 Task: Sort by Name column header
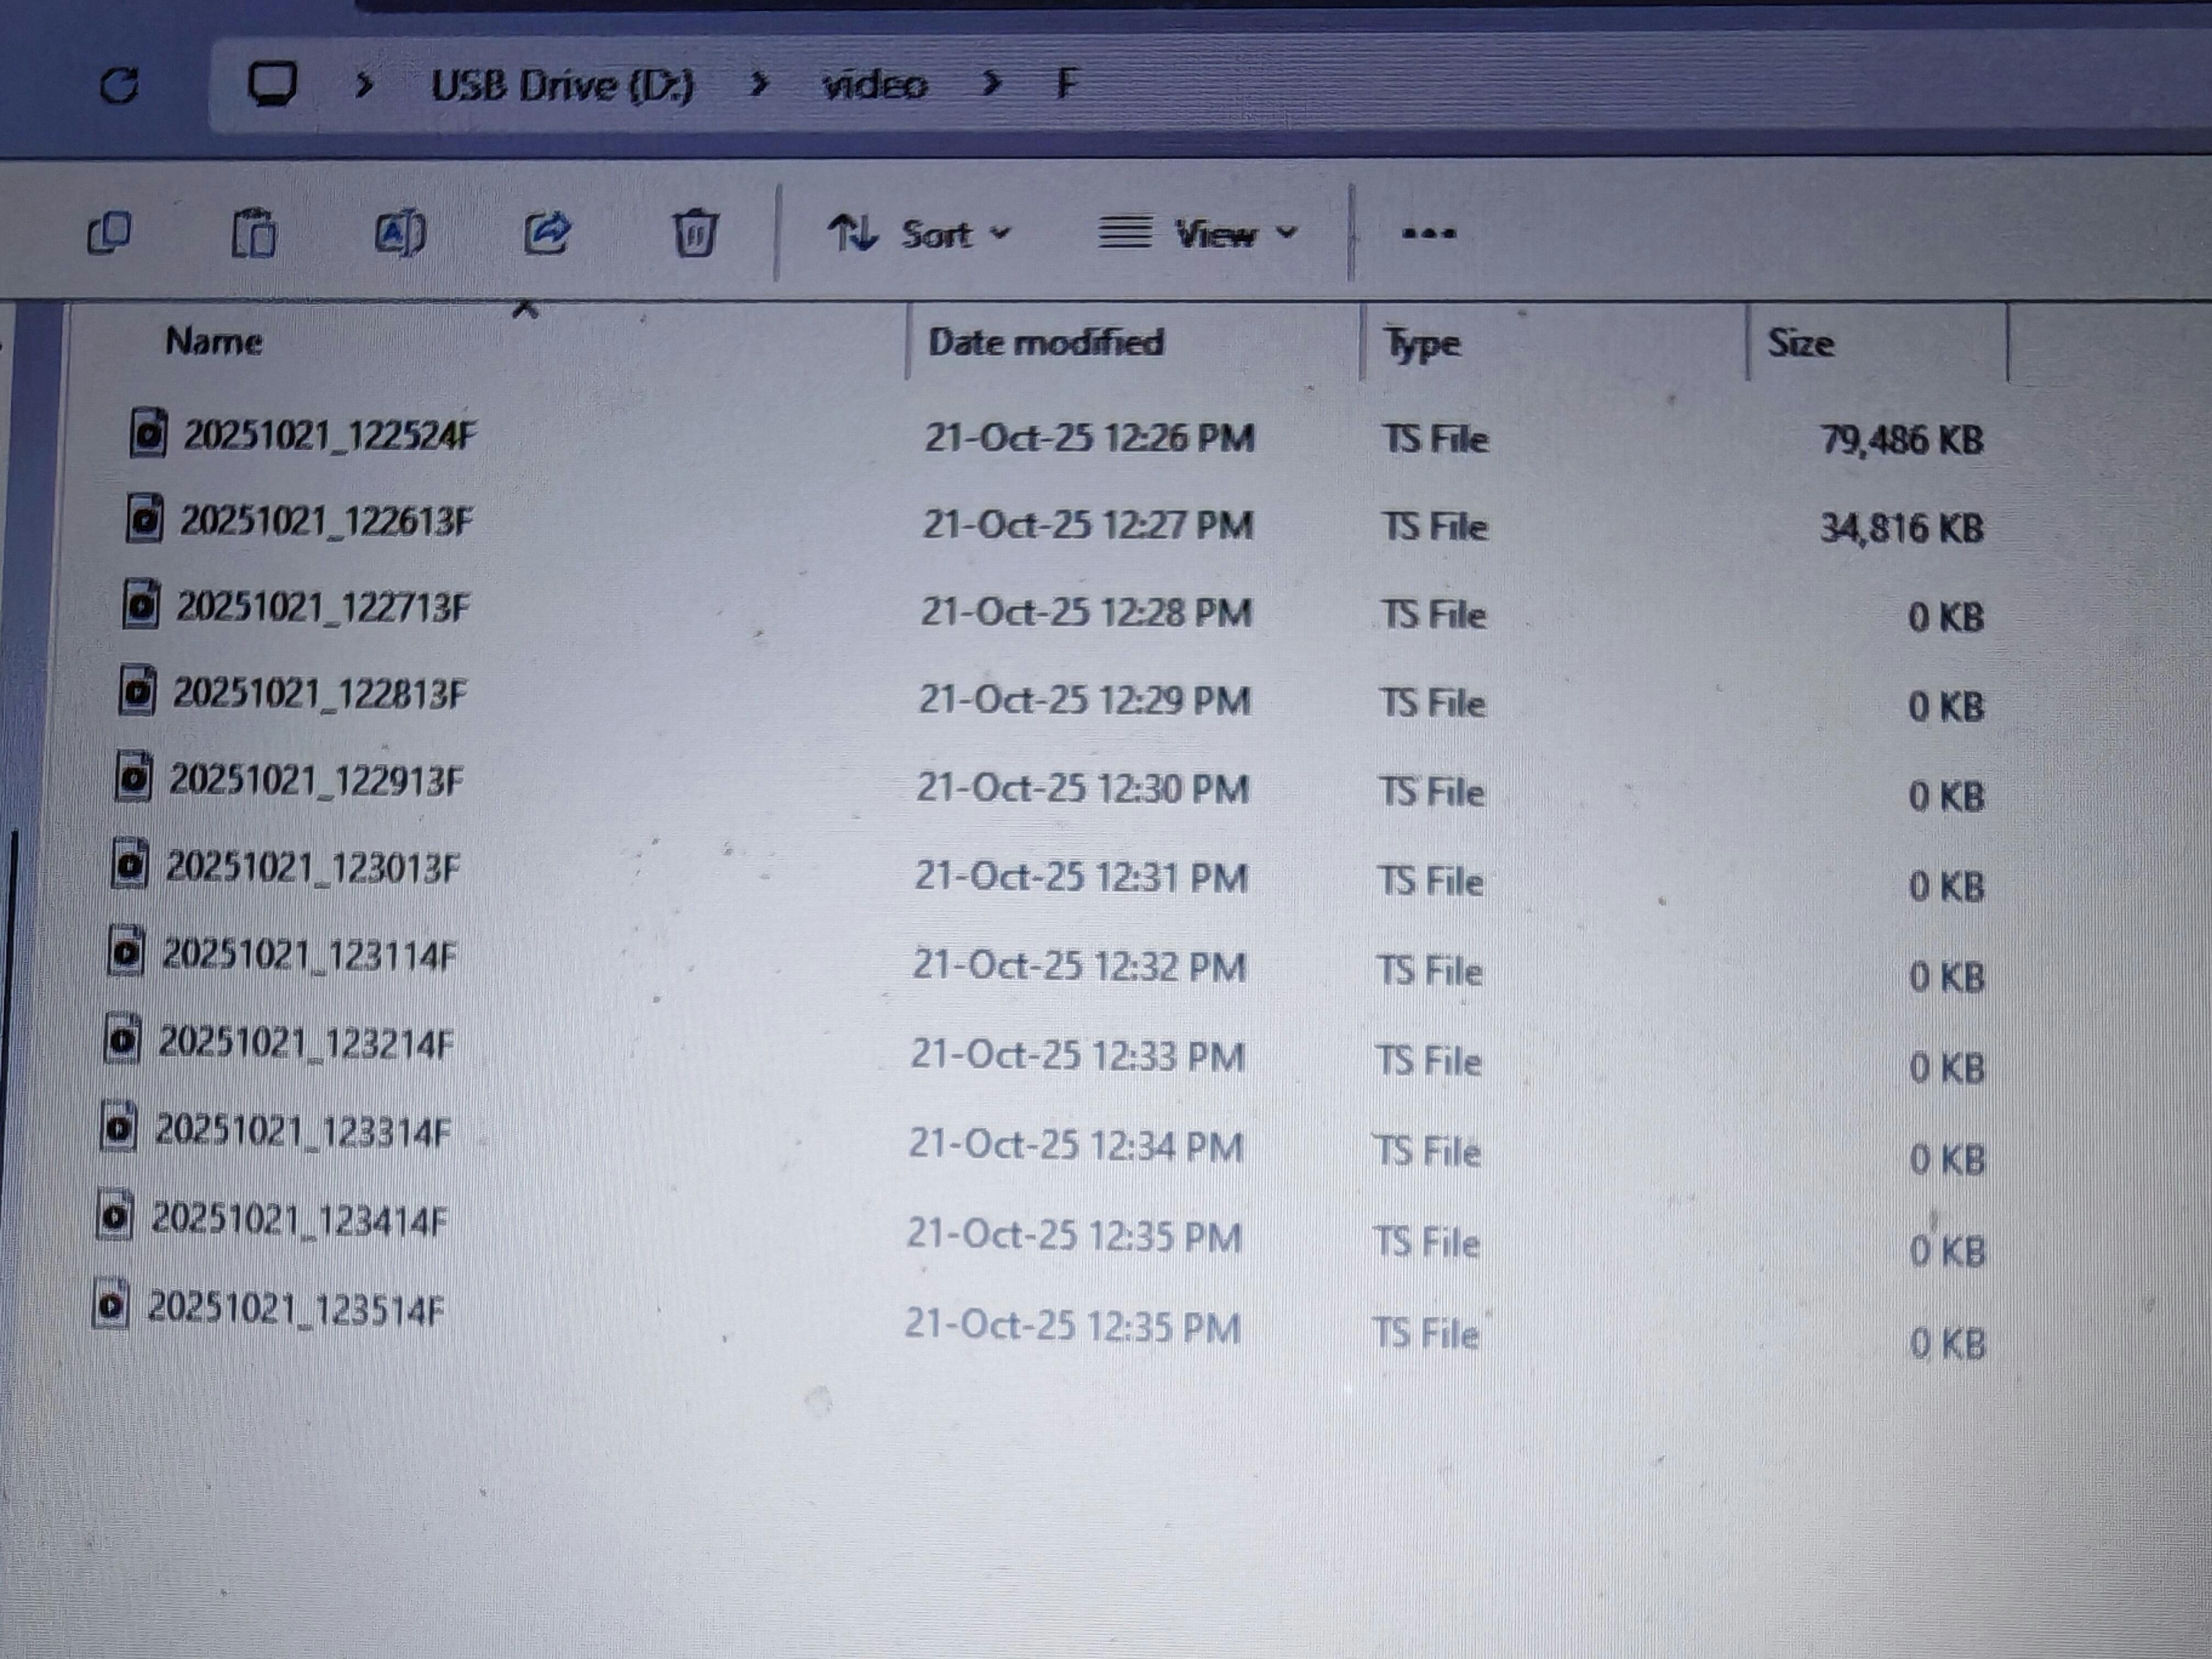coord(214,342)
